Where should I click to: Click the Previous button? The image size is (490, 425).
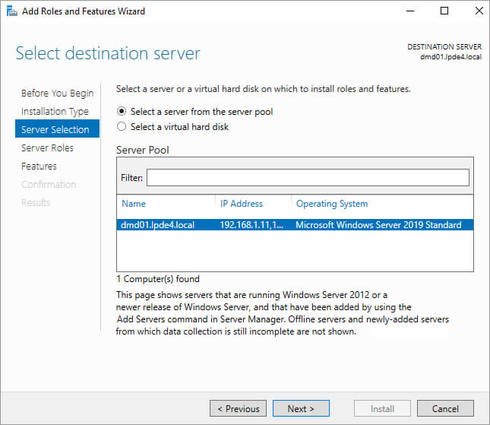pyautogui.click(x=238, y=408)
